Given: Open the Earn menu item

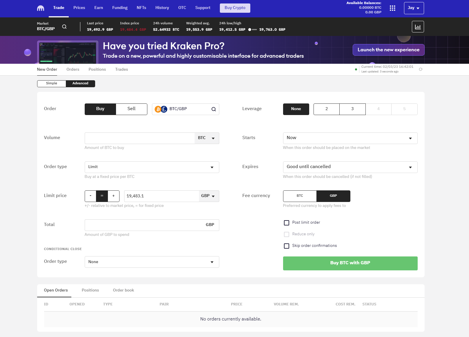Looking at the screenshot, I should (99, 8).
